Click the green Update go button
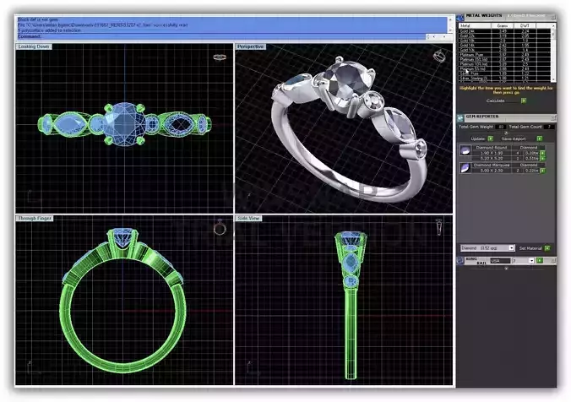The width and height of the screenshot is (571, 402). click(x=490, y=139)
